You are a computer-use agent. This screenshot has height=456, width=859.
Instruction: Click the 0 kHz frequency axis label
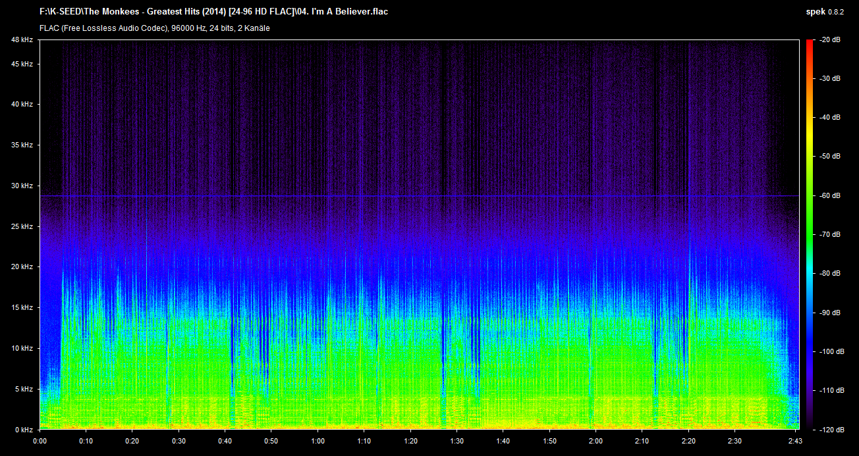point(23,430)
